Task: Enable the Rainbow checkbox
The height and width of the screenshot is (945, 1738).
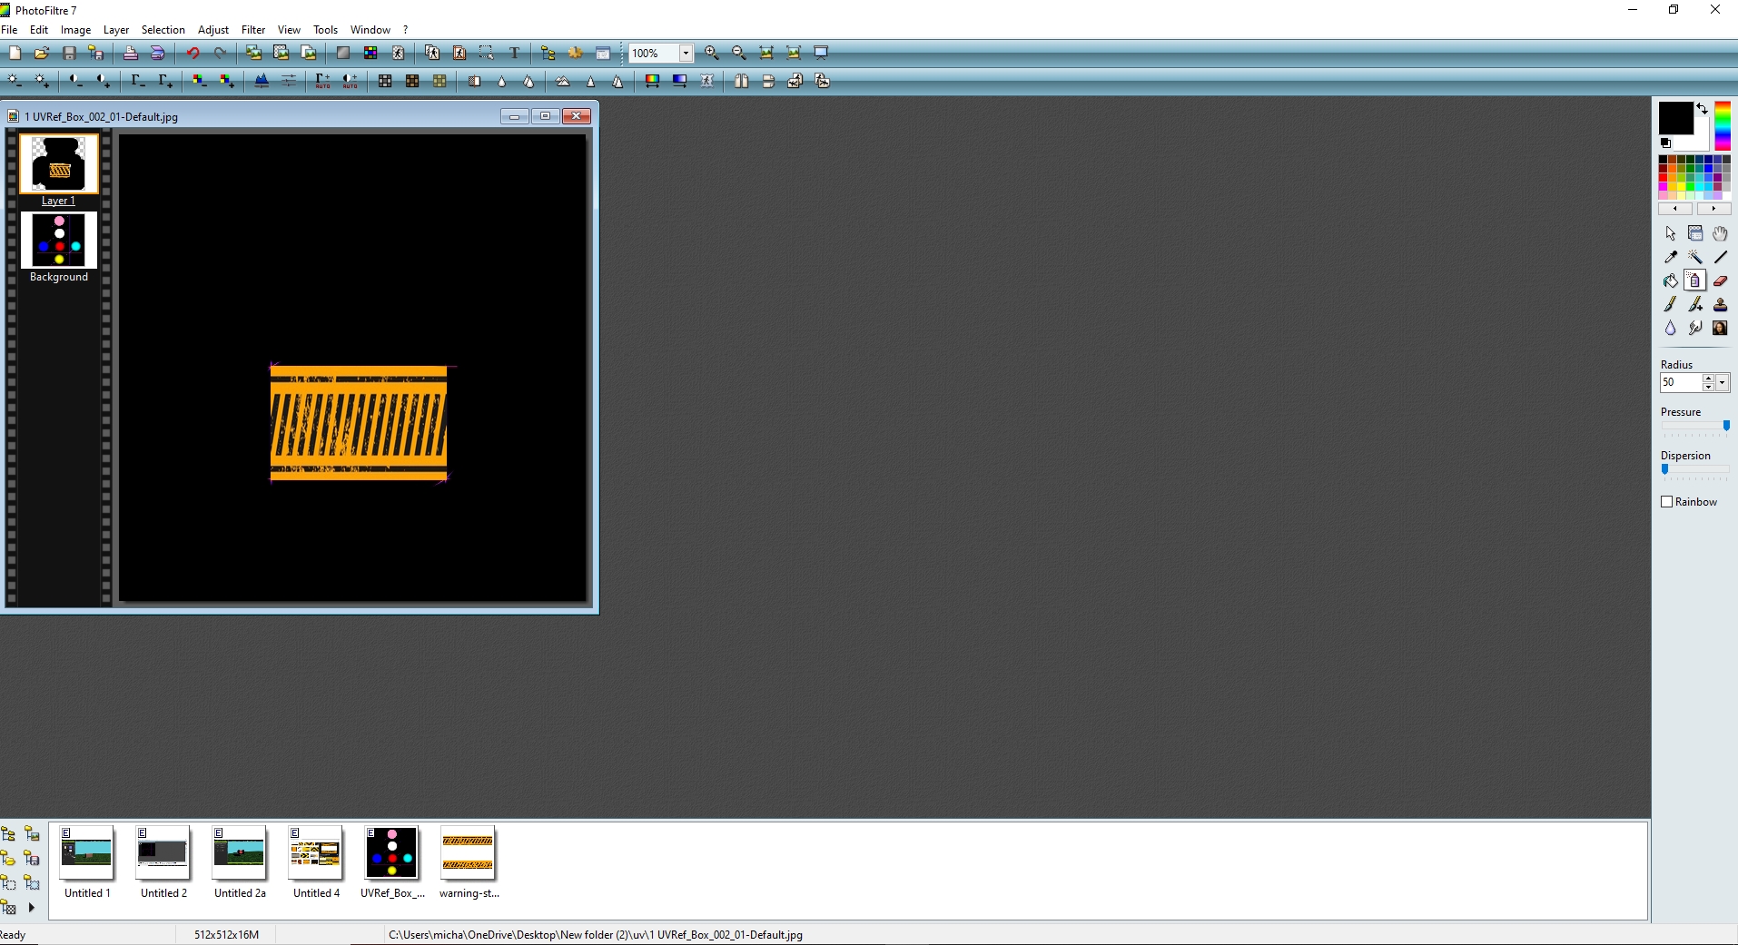Action: [1667, 502]
